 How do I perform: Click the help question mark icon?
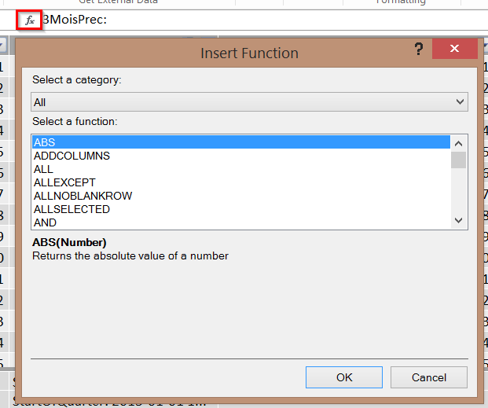[x=419, y=50]
